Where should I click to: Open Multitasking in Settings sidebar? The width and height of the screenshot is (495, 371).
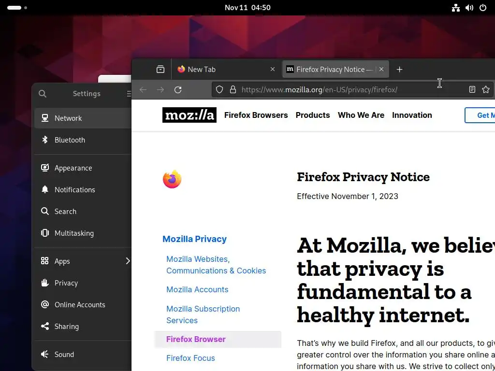pos(83,233)
